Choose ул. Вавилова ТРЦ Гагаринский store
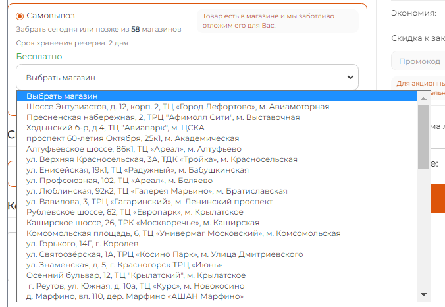 (x=149, y=202)
